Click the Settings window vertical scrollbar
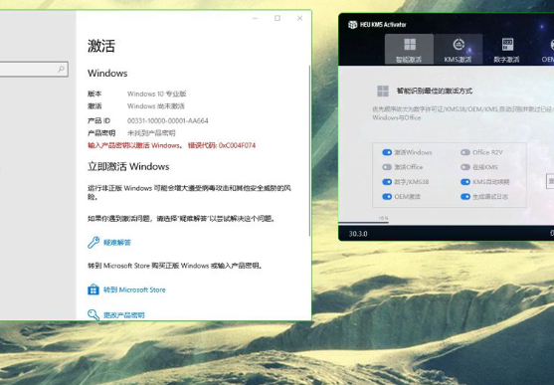Viewport: 554px width, 385px height. (309, 150)
